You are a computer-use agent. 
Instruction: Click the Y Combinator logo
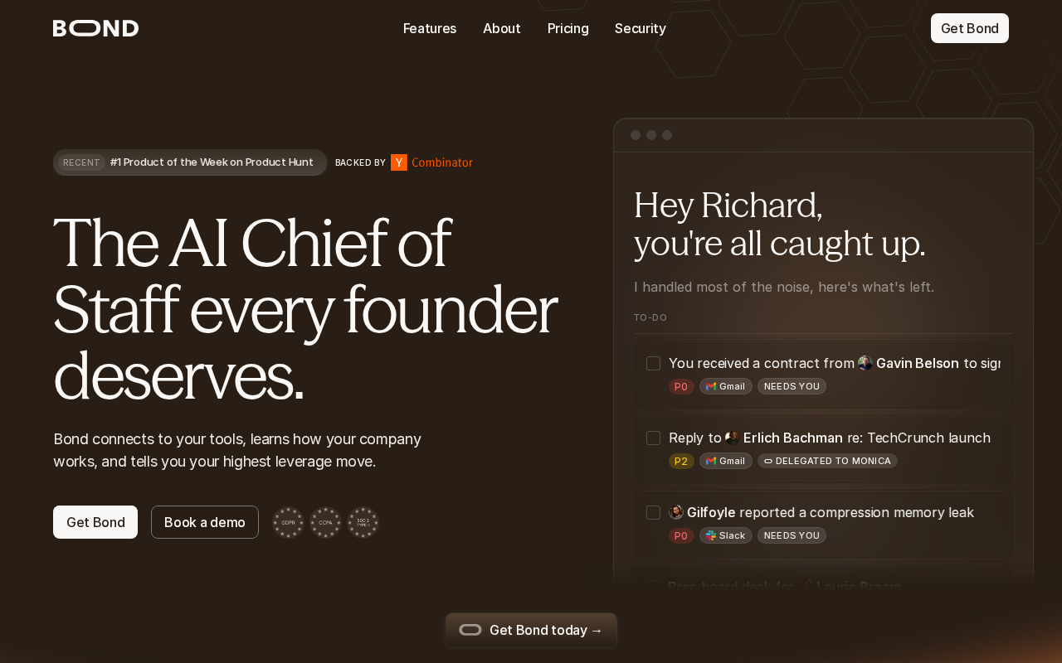431,162
